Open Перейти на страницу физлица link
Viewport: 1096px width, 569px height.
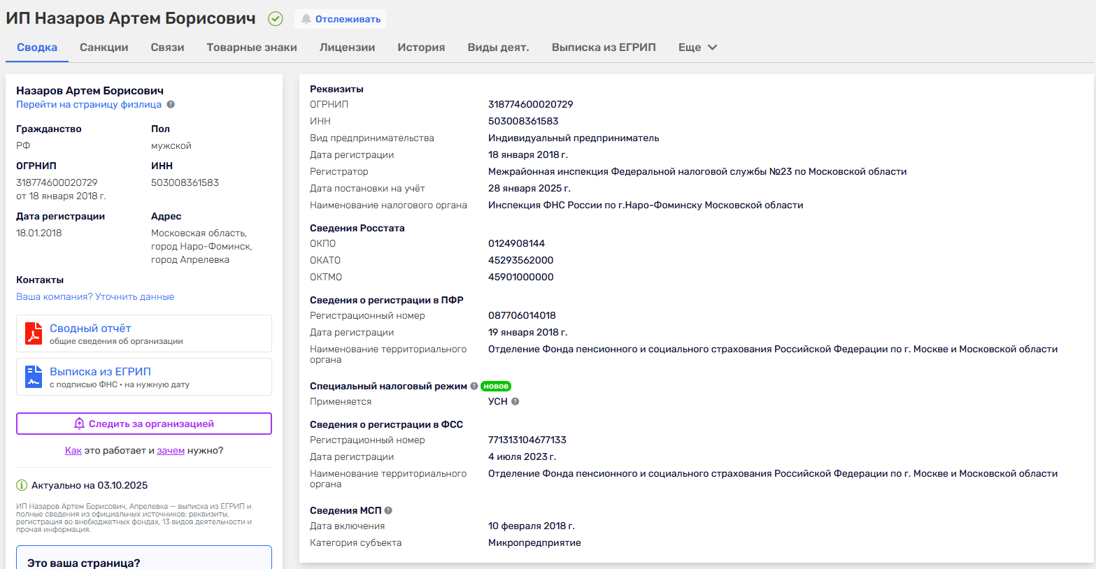point(89,105)
